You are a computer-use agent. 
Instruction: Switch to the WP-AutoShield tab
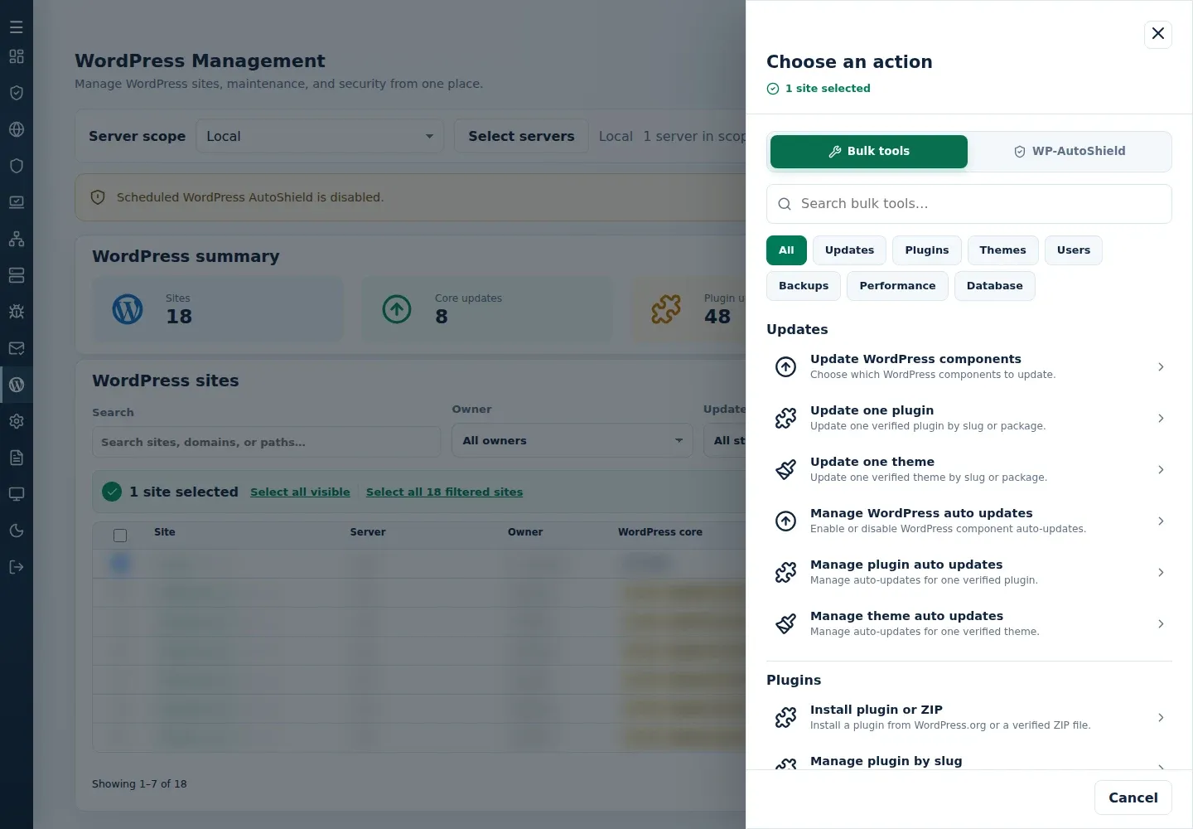[x=1070, y=152]
